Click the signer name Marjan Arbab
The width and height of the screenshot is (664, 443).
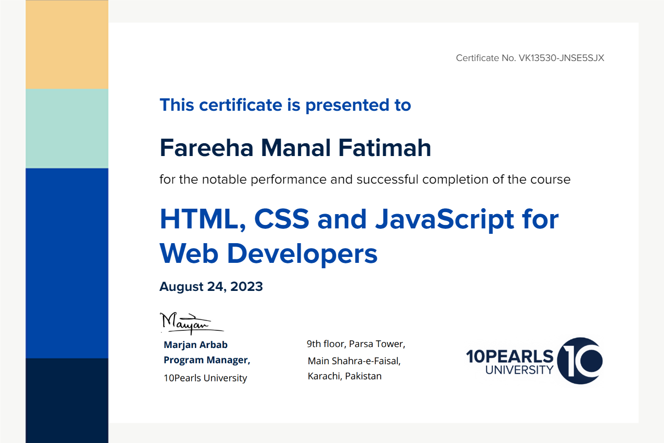point(195,345)
